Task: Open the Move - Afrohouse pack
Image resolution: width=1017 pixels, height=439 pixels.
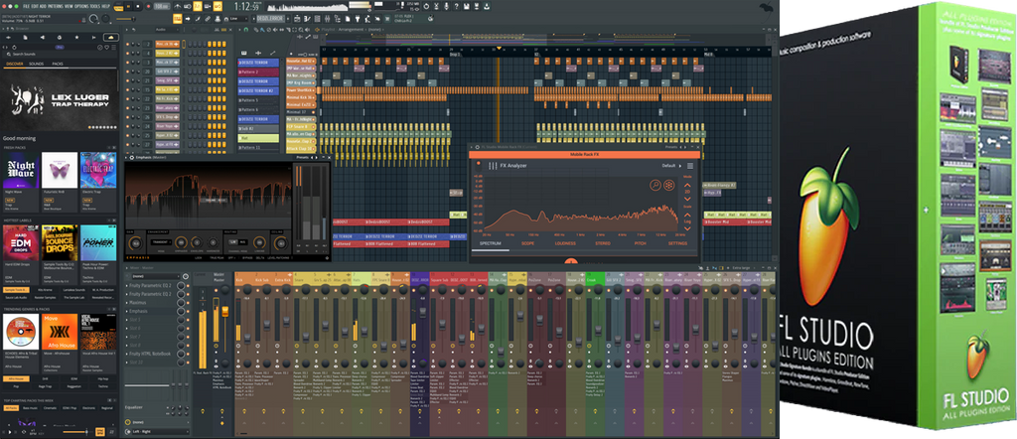Action: coord(60,332)
